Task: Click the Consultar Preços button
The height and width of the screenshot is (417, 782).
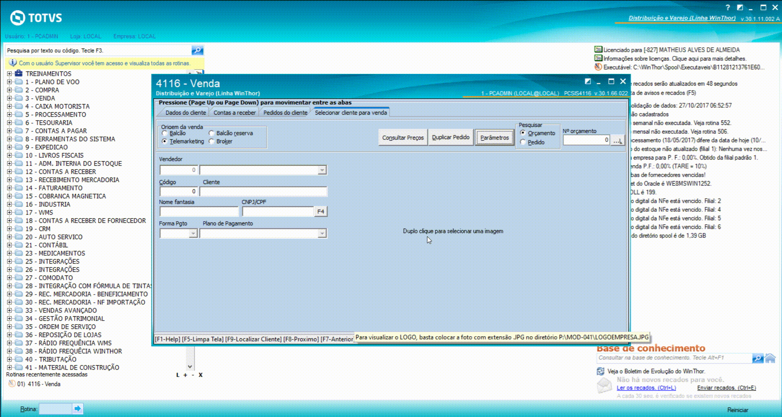Action: click(403, 138)
